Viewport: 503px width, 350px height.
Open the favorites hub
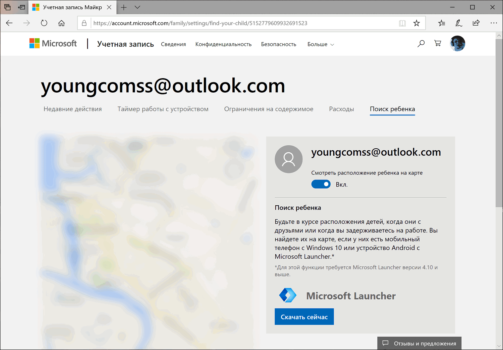442,23
